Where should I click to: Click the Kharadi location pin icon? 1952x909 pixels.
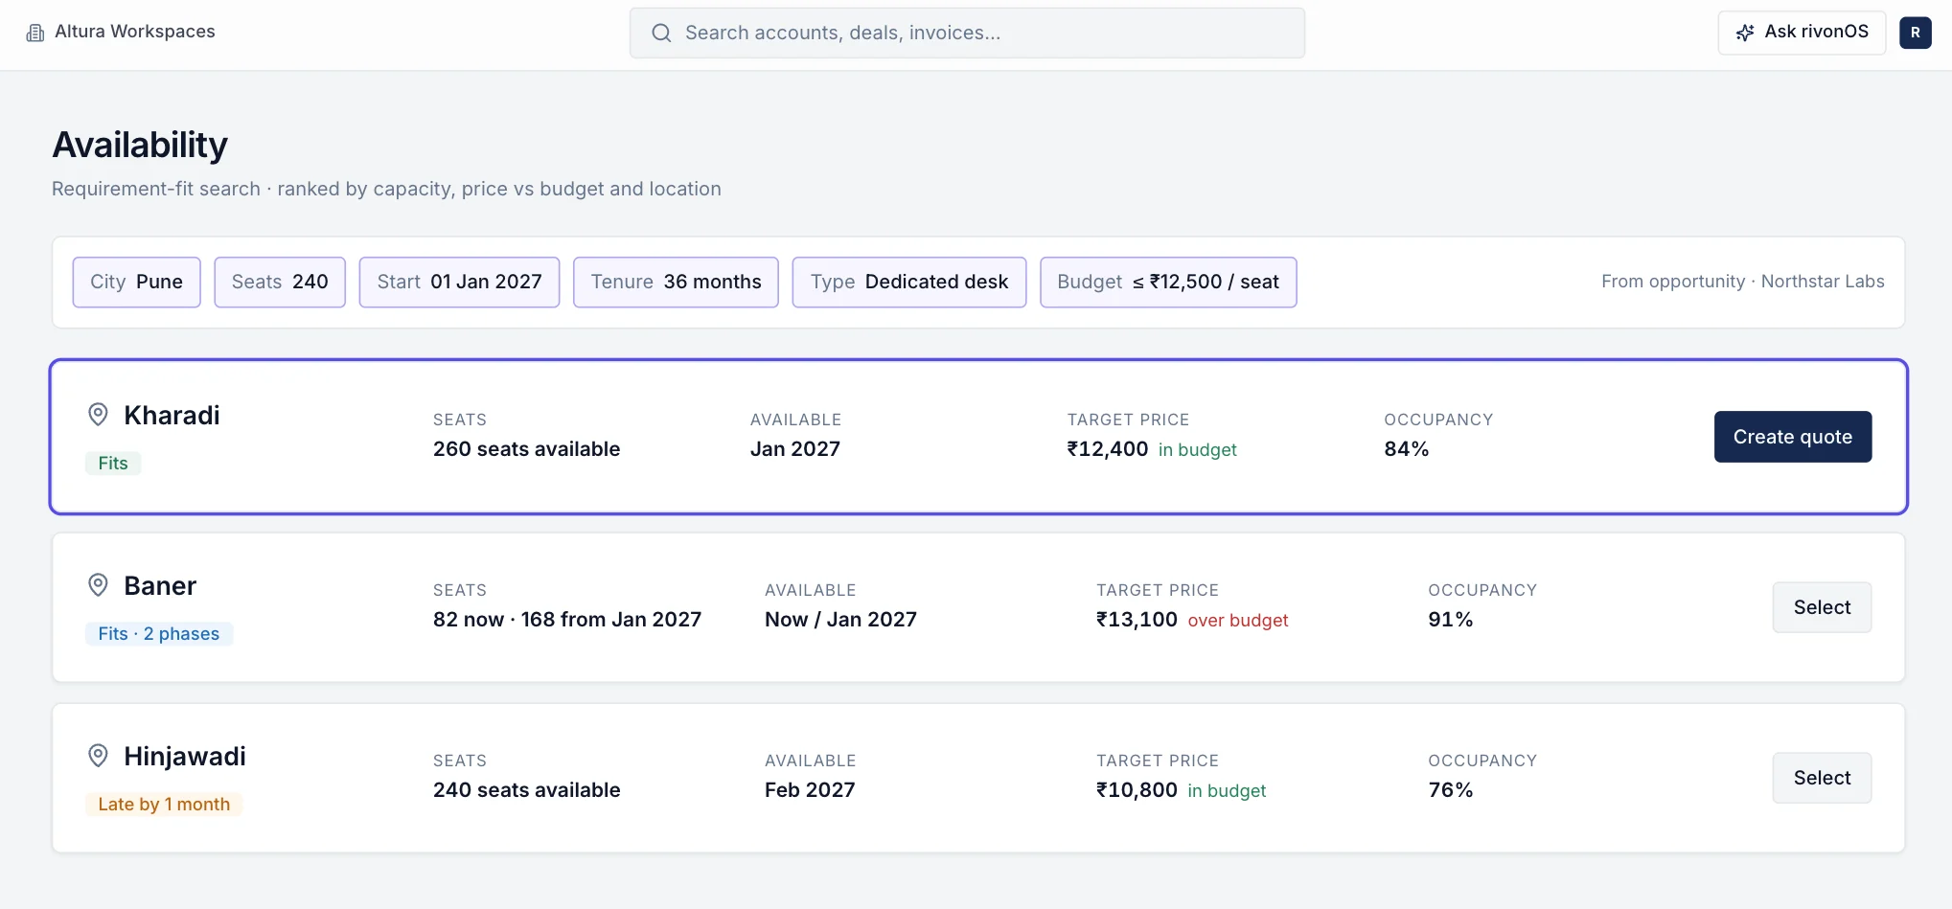pos(98,415)
